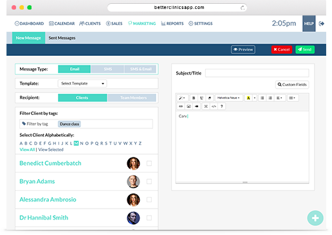
Task: Click the Alessandra Ambrosio client name
Action: coord(48,200)
